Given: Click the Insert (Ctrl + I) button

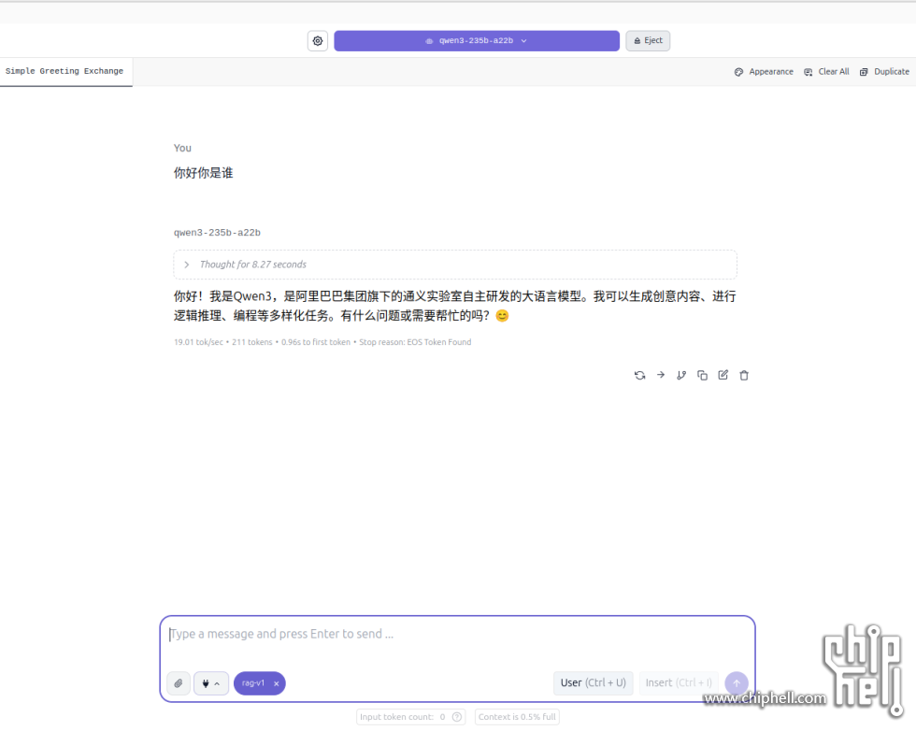Looking at the screenshot, I should (679, 683).
